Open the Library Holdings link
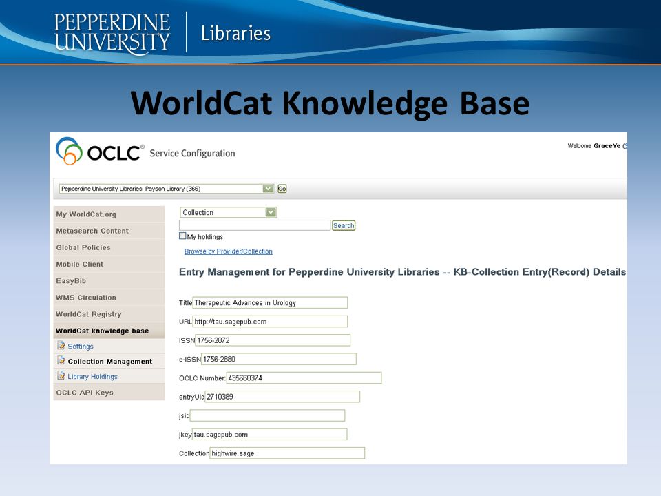Viewport: 661px width, 496px height. (93, 377)
